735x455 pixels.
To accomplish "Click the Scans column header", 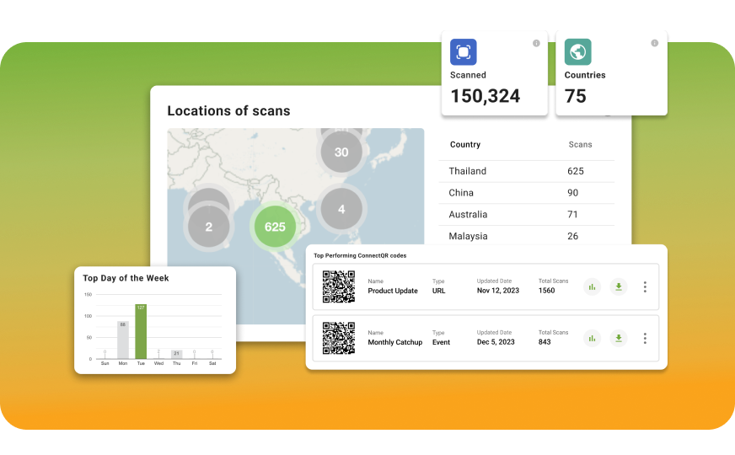I will coord(580,144).
